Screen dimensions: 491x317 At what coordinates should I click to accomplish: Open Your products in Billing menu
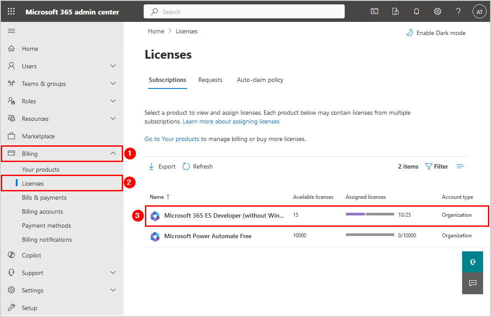click(x=41, y=169)
